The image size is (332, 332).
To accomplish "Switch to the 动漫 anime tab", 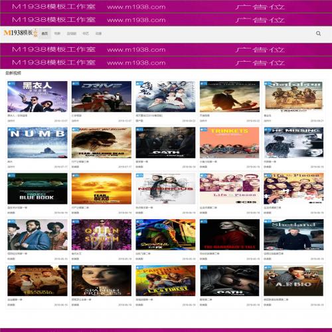I will 98,34.
